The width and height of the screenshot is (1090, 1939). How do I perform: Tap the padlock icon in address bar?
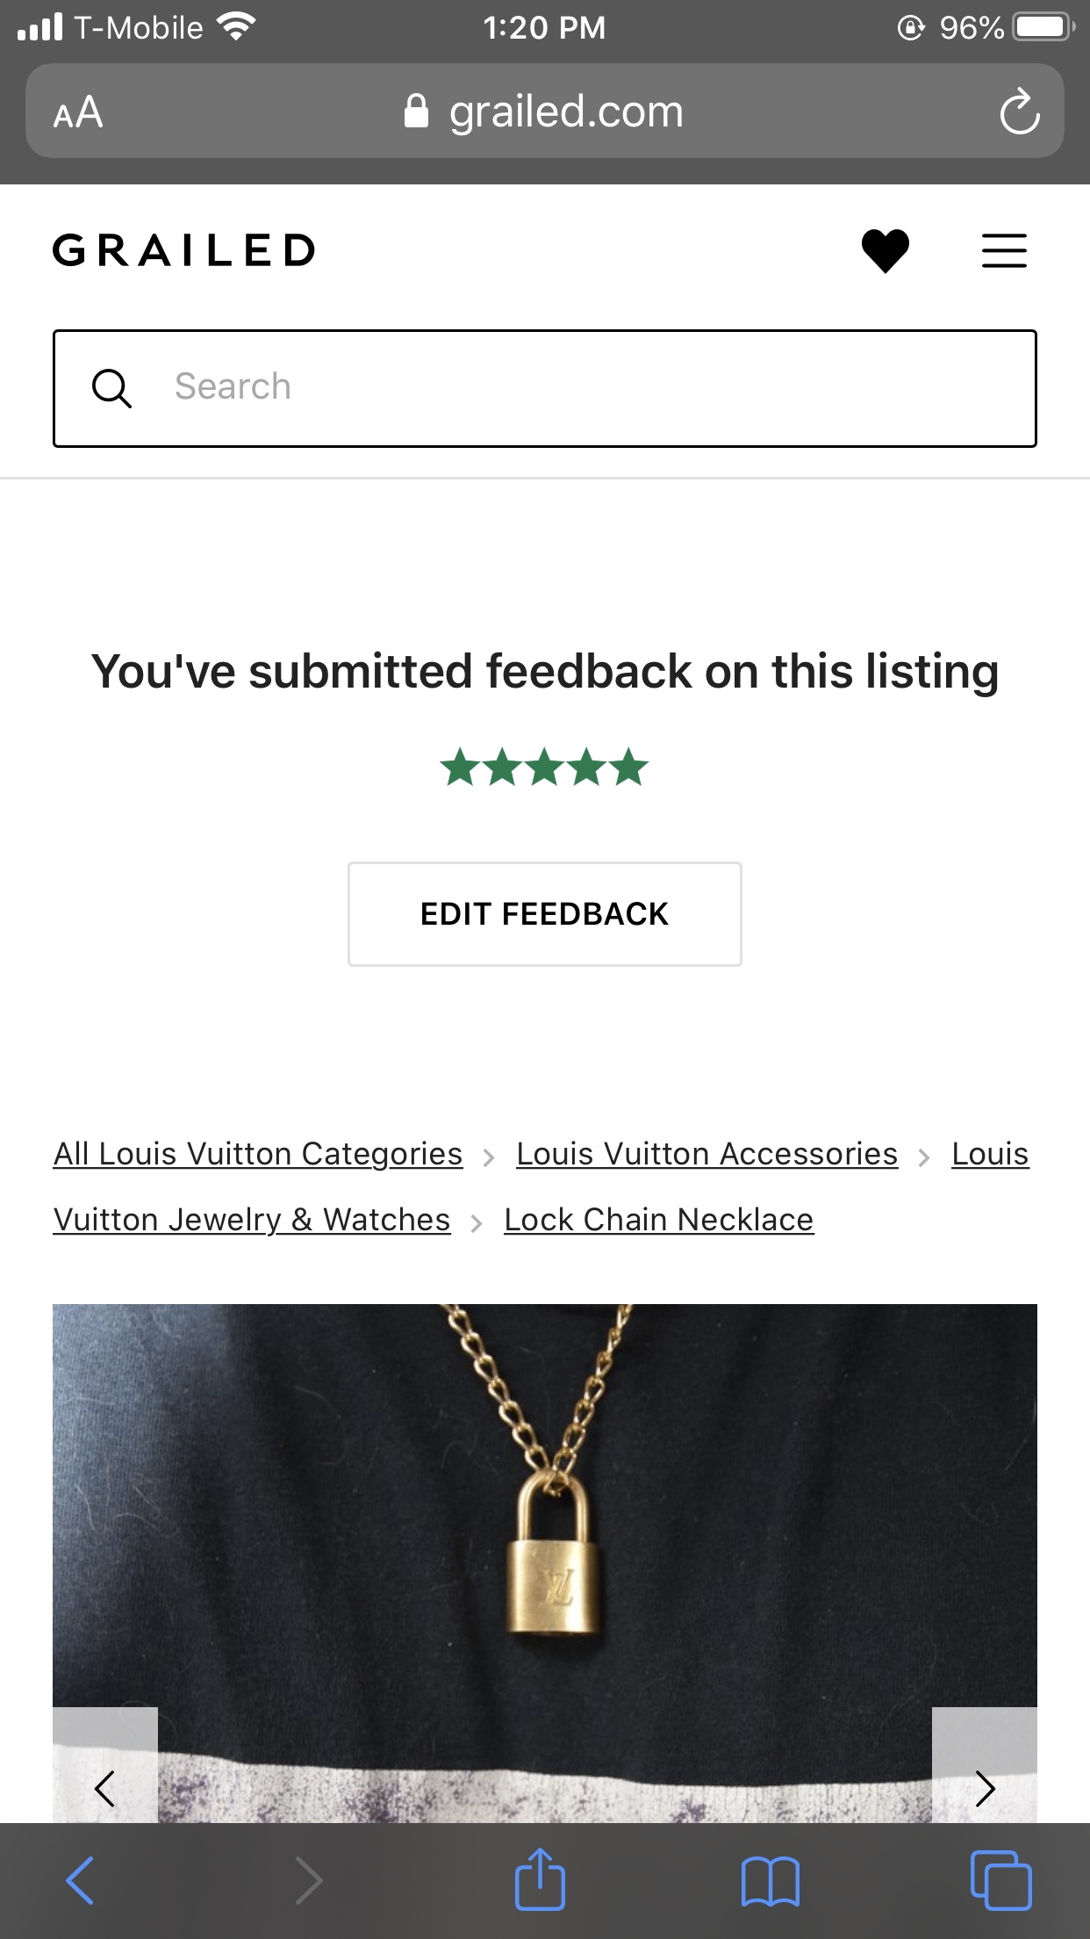[417, 109]
